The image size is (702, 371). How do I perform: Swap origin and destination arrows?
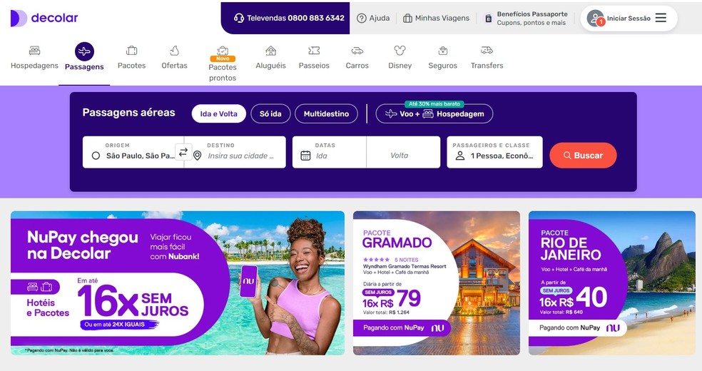coord(183,152)
